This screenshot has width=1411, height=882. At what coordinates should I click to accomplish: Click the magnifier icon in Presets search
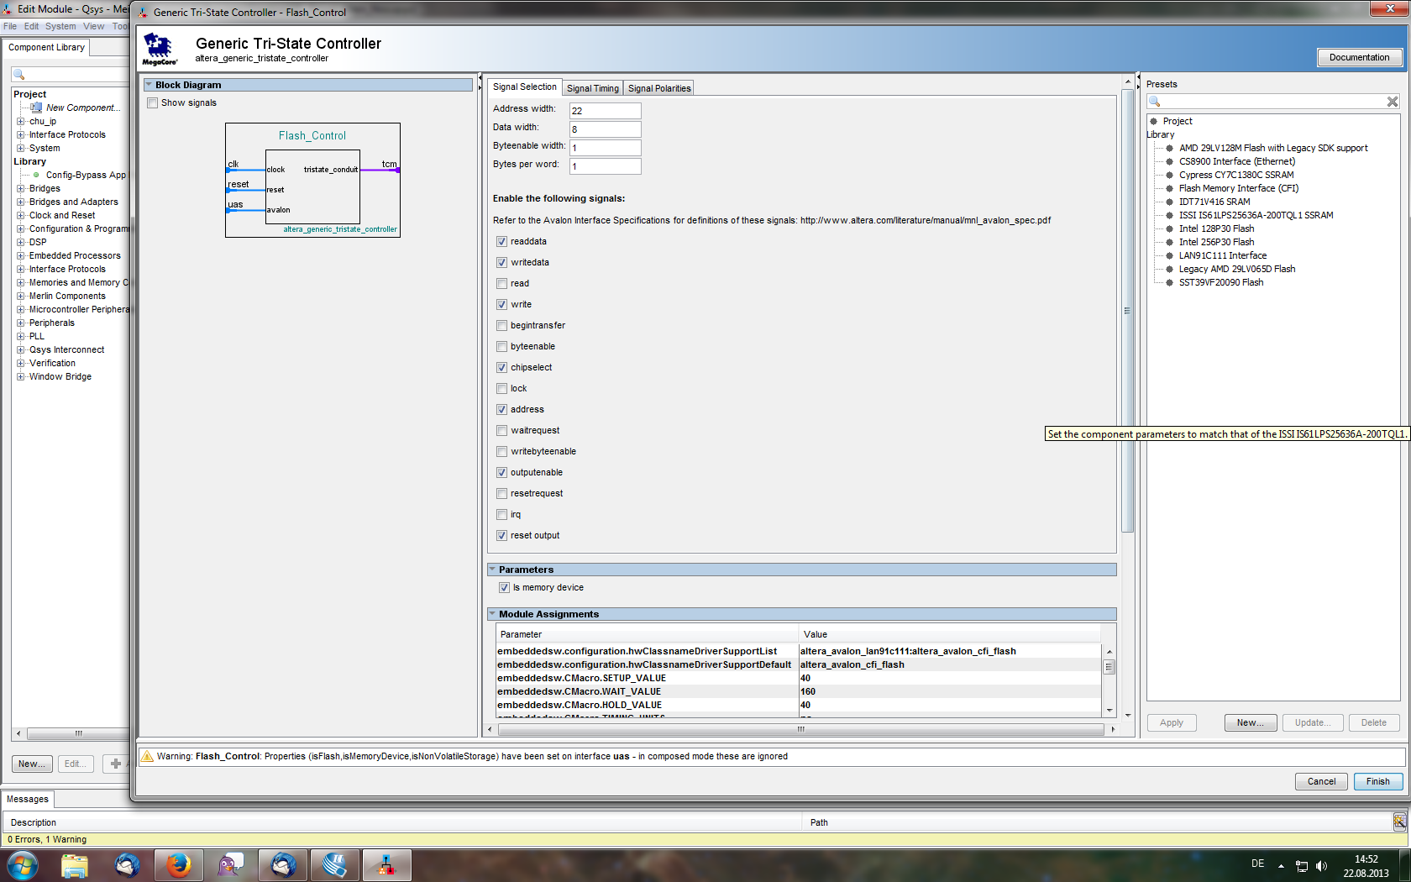tap(1155, 102)
